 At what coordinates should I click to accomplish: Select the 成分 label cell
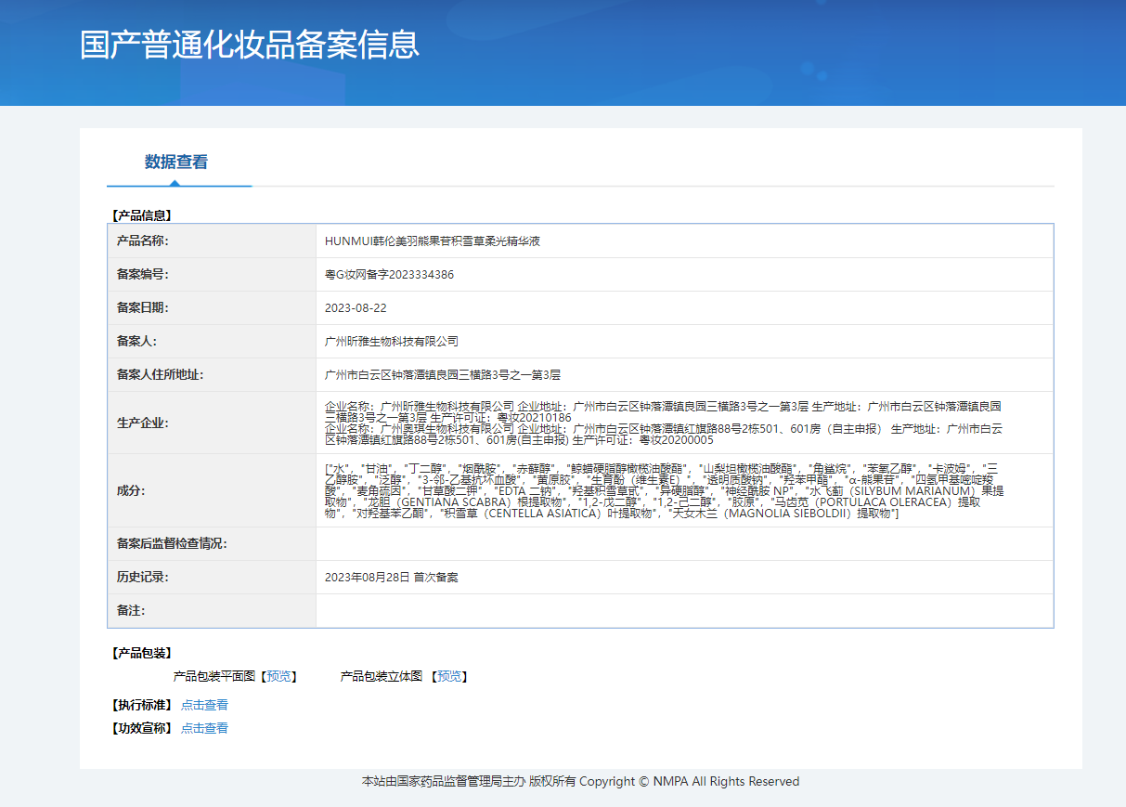[212, 490]
